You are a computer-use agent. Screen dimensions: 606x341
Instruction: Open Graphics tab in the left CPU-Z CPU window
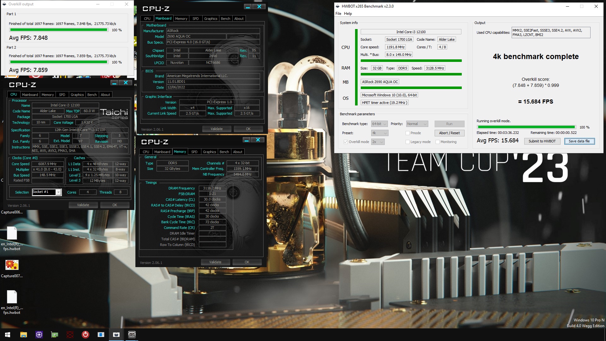click(x=77, y=95)
